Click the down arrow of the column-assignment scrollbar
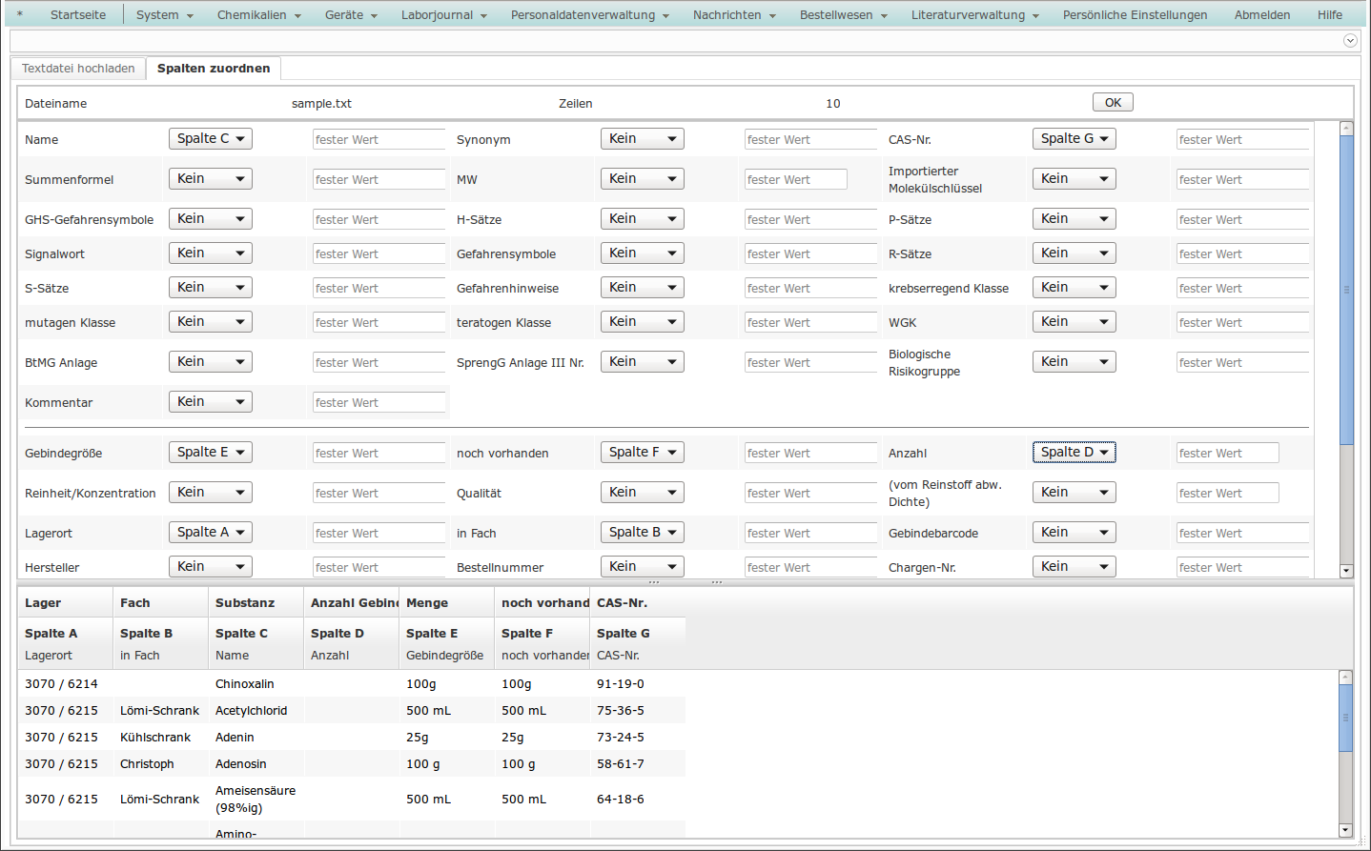 [x=1346, y=571]
